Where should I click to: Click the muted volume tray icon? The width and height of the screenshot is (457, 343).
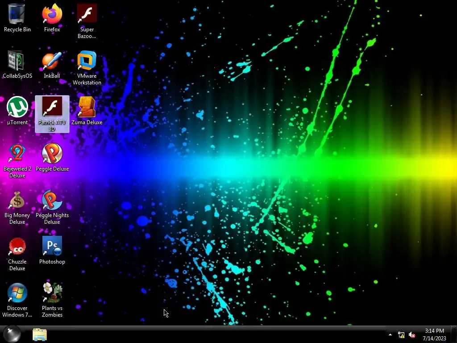point(412,335)
